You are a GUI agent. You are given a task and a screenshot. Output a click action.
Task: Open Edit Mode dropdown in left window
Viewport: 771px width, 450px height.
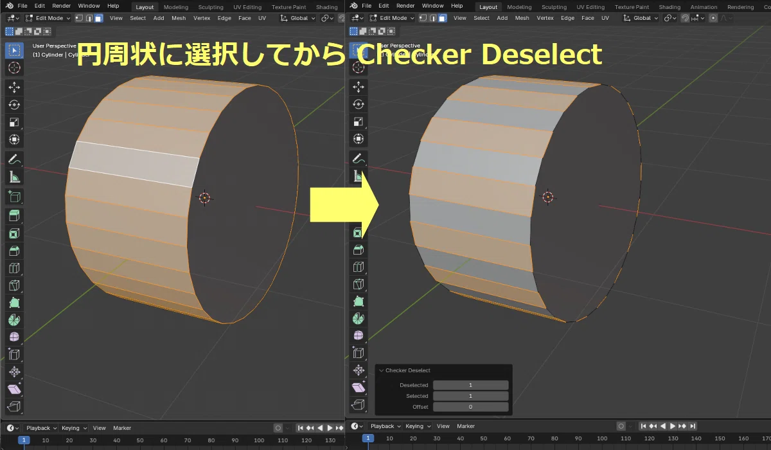[48, 18]
